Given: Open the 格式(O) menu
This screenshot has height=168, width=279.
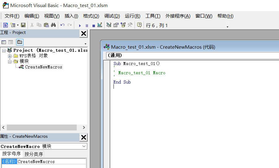Looking at the screenshot, I should [x=91, y=16].
